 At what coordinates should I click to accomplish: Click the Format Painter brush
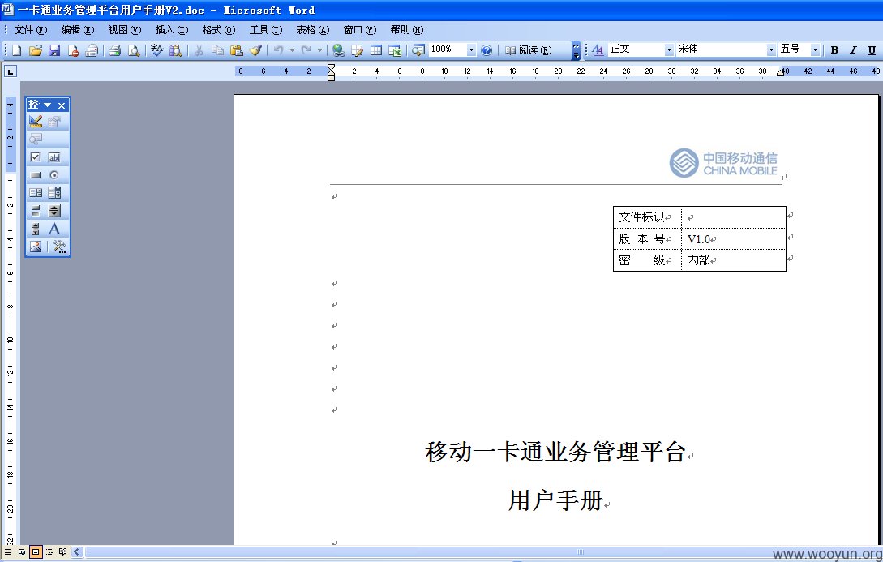[255, 50]
